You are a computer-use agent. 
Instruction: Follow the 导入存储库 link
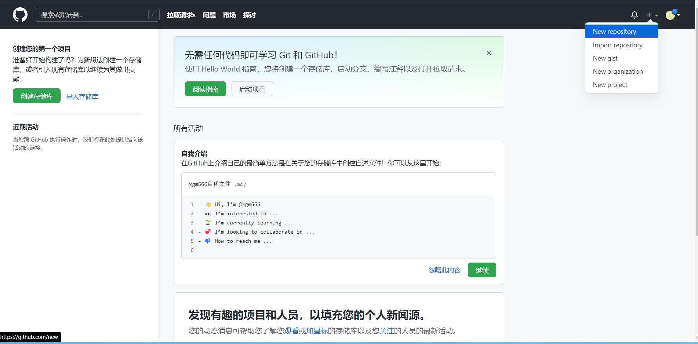pos(82,96)
